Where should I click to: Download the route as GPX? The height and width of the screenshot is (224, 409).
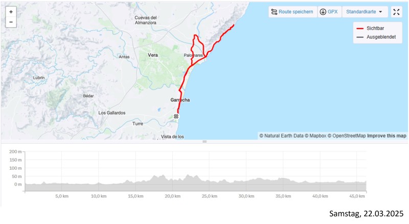point(329,12)
